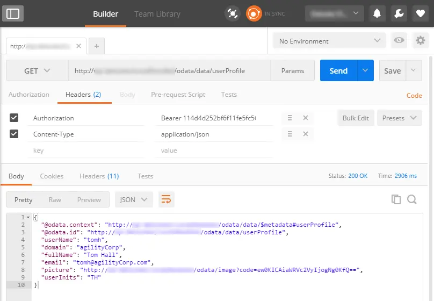Uncheck the Content-Type header checkbox

pyautogui.click(x=14, y=134)
